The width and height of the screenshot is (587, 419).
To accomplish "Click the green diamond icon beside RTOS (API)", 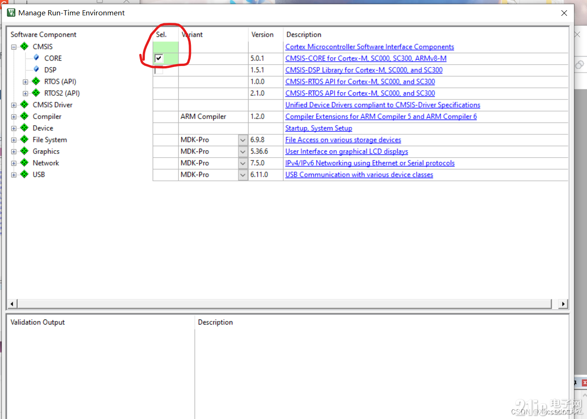I will click(x=36, y=81).
